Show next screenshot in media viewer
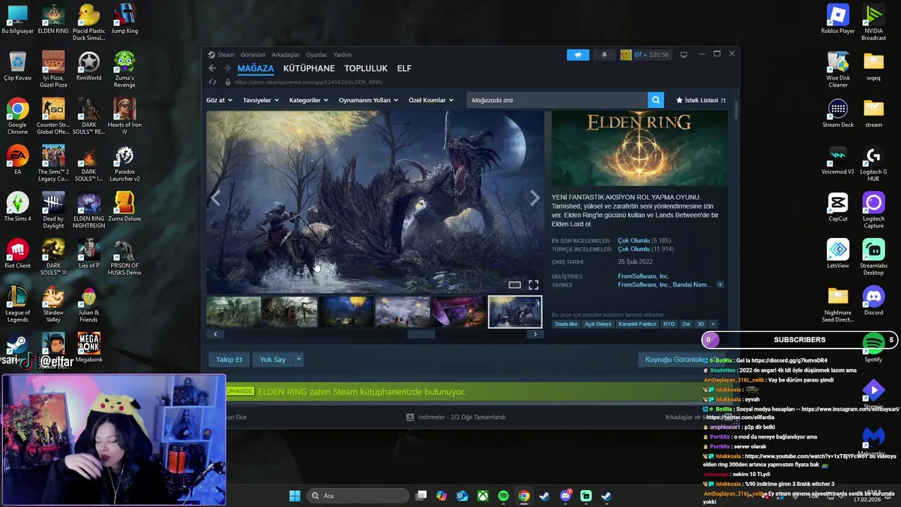This screenshot has height=507, width=901. (535, 199)
